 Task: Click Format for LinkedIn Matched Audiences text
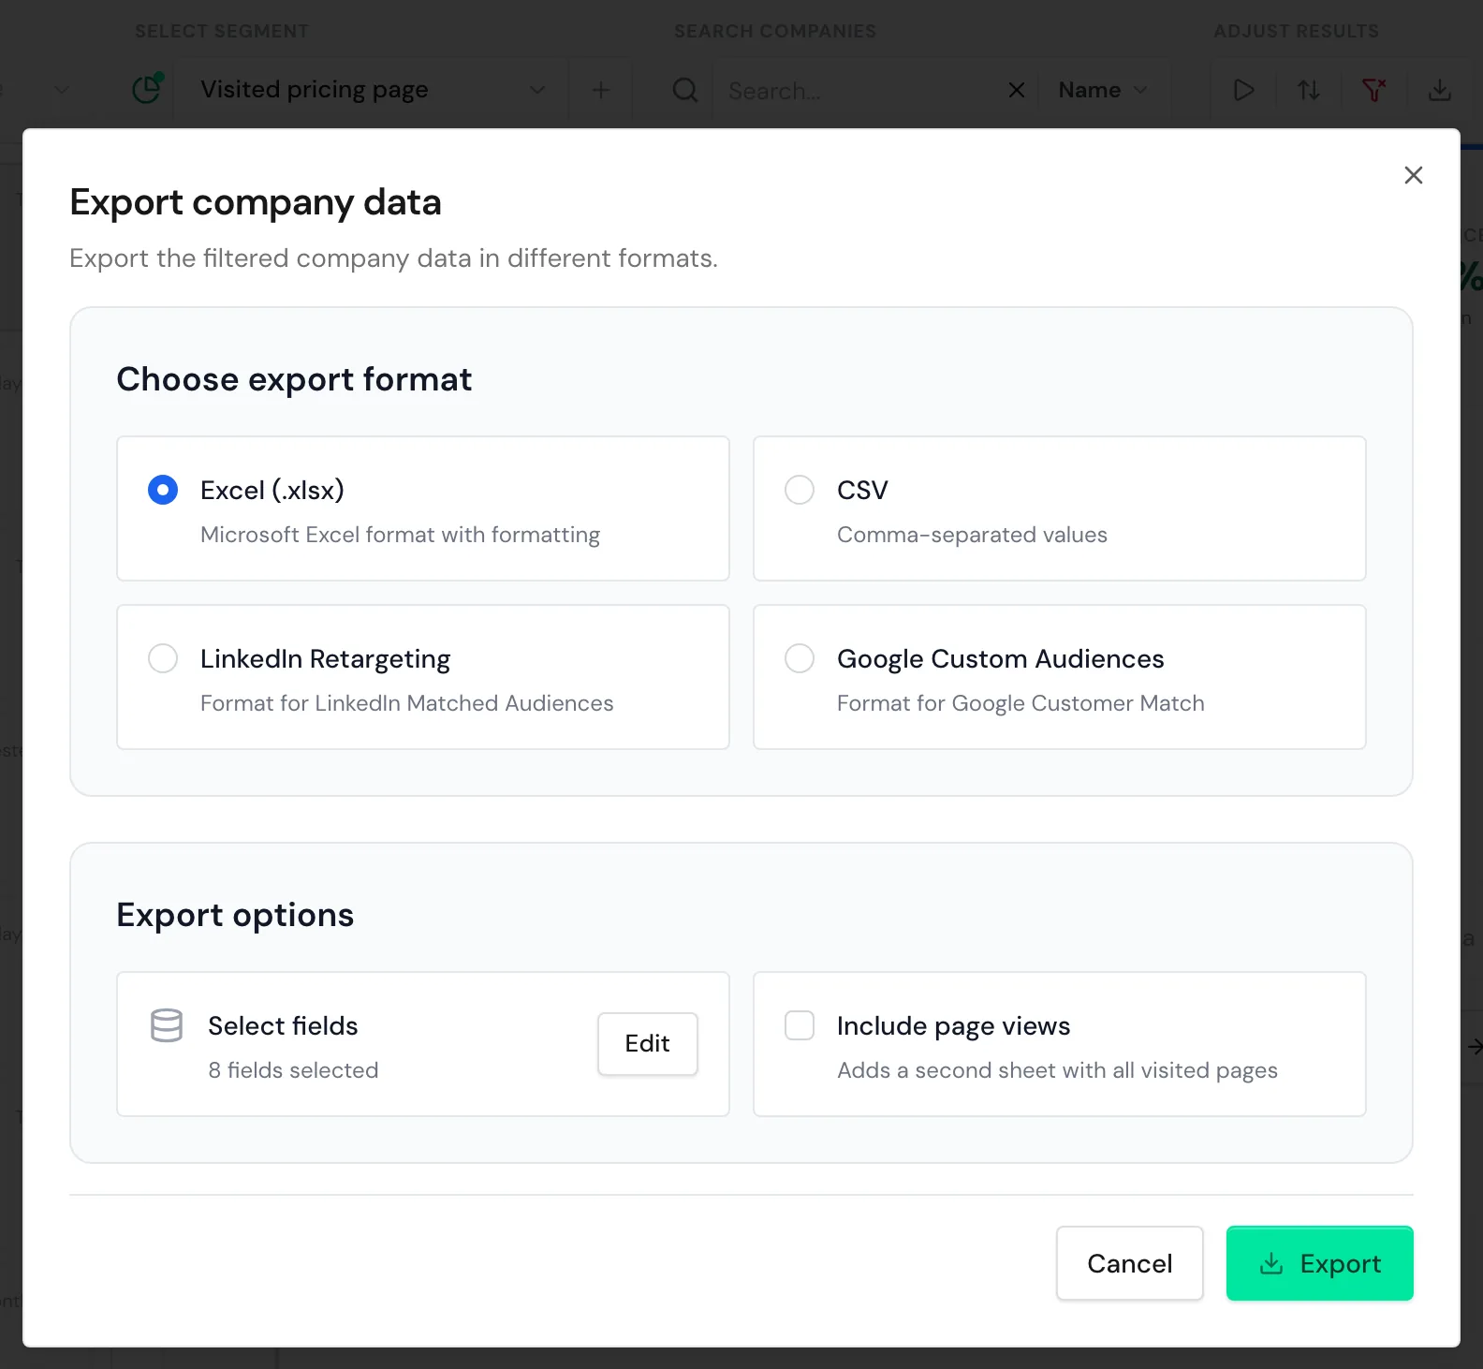(407, 703)
